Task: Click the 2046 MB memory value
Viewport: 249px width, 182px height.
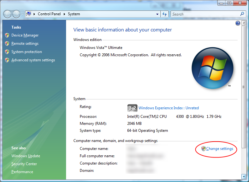Action: click(134, 124)
